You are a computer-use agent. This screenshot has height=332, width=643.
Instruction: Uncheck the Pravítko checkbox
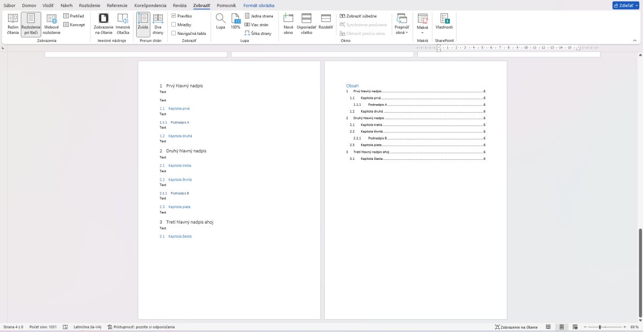click(x=174, y=16)
